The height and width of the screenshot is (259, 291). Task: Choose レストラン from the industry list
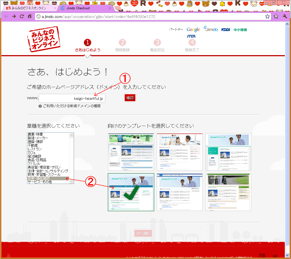(x=35, y=149)
